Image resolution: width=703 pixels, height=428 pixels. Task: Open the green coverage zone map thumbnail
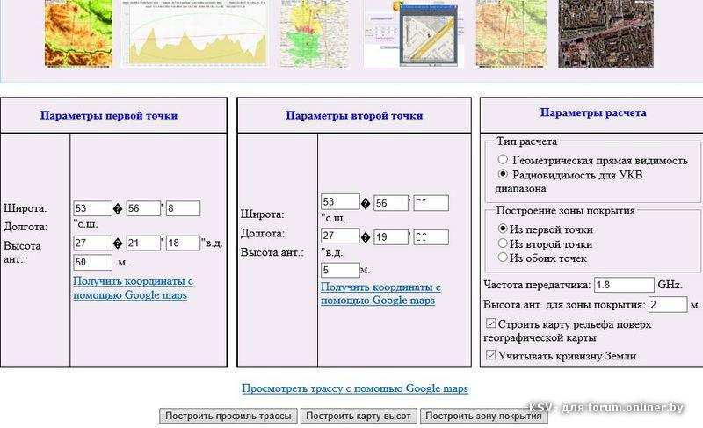click(x=315, y=33)
